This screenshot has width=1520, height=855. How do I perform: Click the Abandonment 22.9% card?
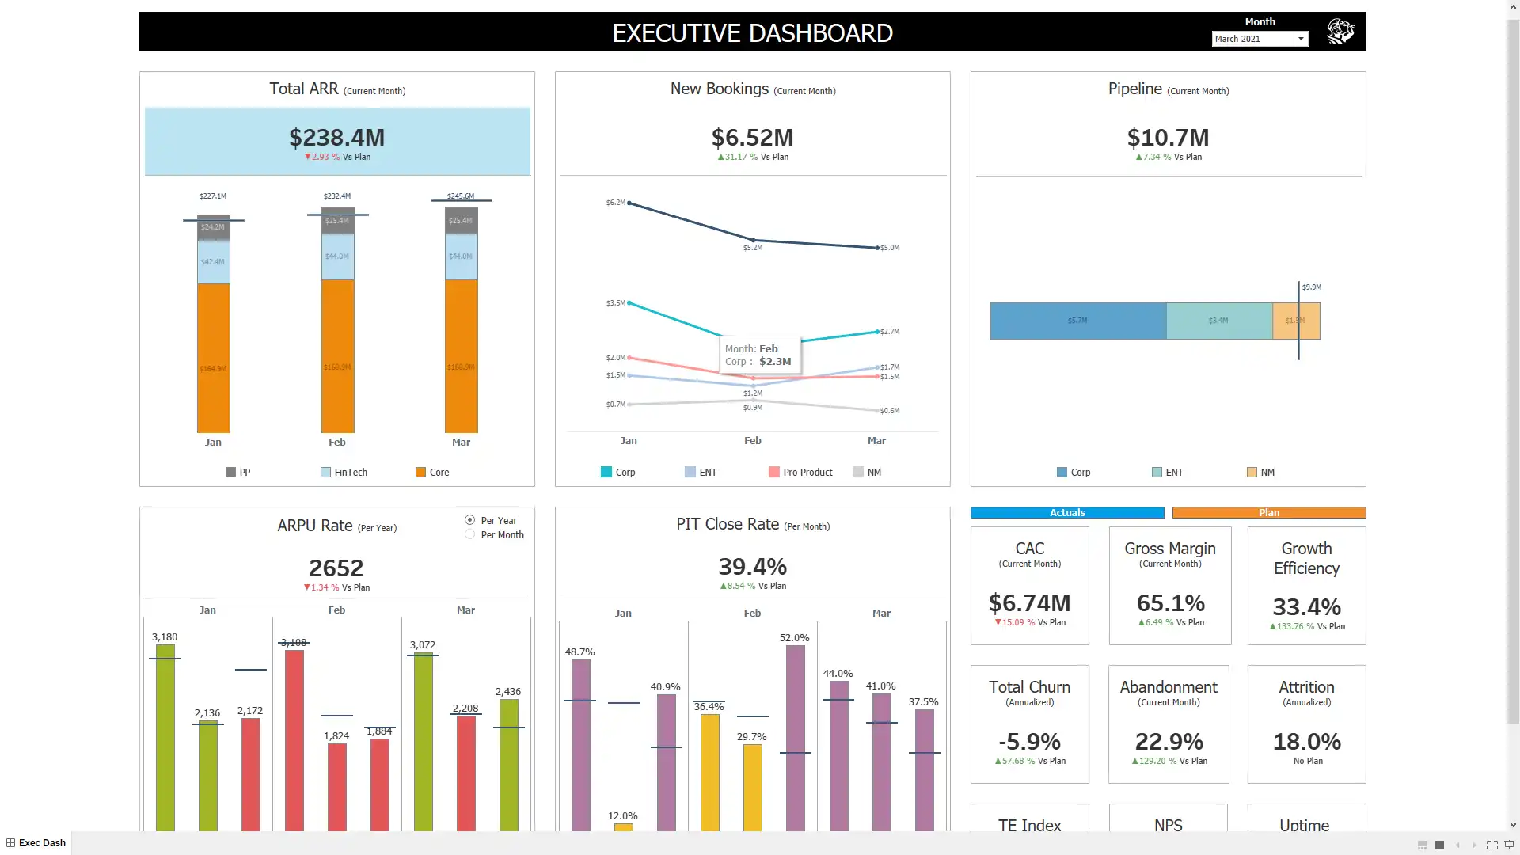pos(1168,724)
